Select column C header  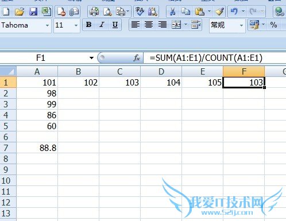[120, 72]
